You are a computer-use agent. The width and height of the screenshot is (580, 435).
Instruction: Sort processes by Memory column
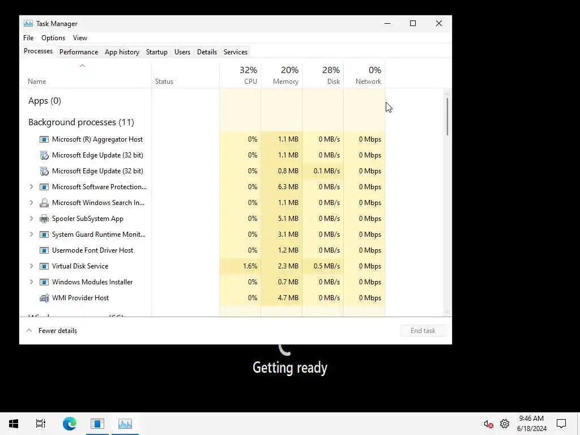pos(282,75)
